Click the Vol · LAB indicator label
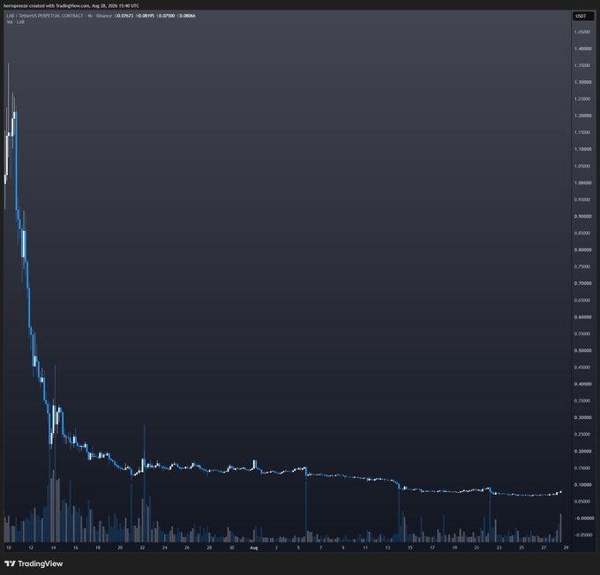Image resolution: width=600 pixels, height=575 pixels. pos(15,22)
